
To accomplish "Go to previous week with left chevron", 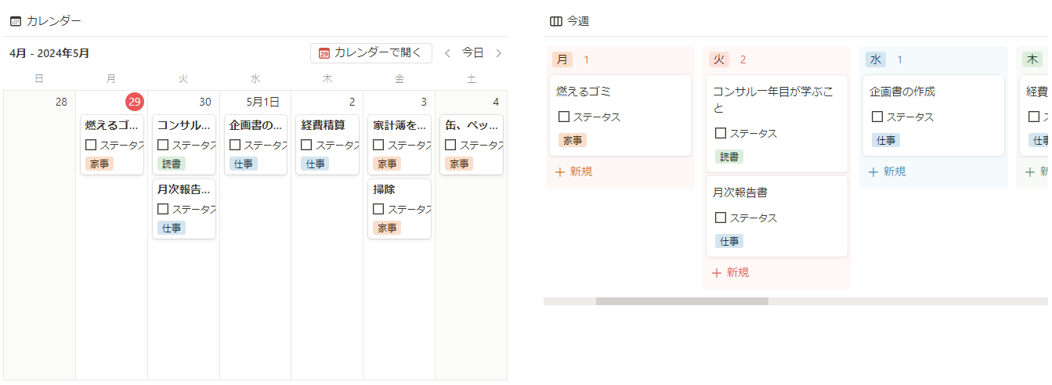I will [x=447, y=53].
